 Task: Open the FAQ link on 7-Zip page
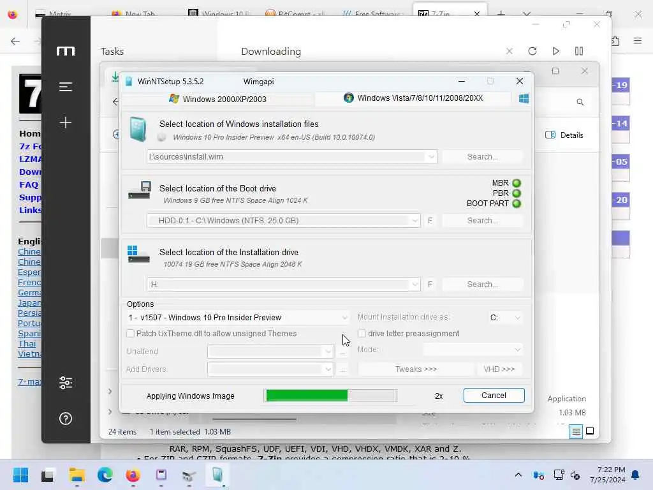point(29,184)
